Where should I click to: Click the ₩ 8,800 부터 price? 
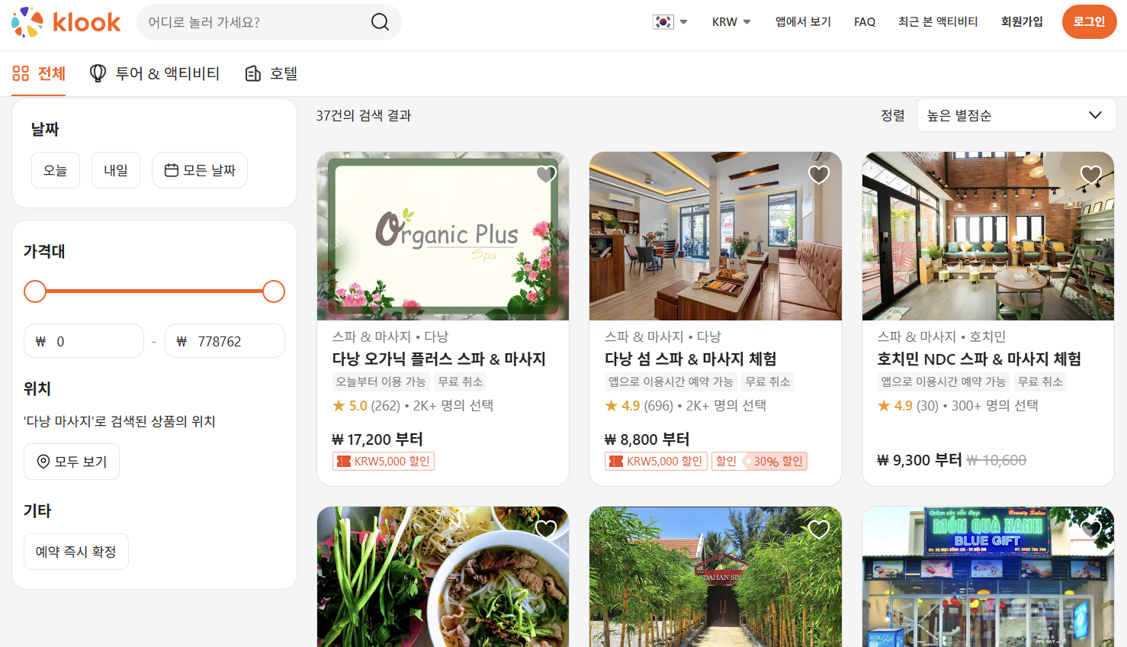(647, 439)
